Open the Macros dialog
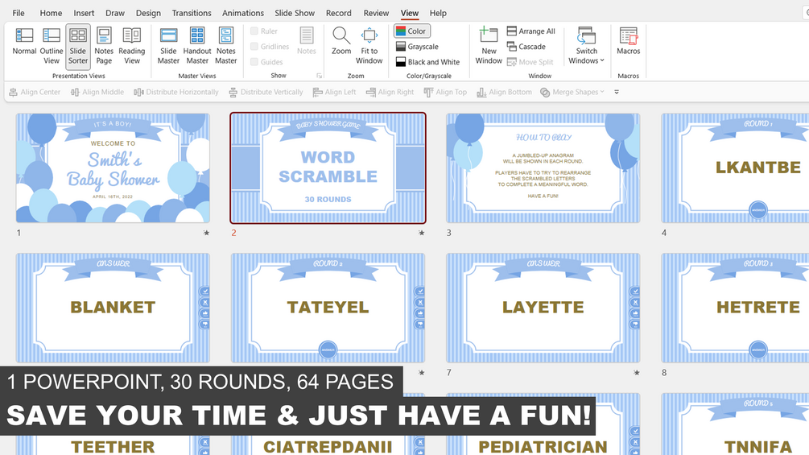 628,41
